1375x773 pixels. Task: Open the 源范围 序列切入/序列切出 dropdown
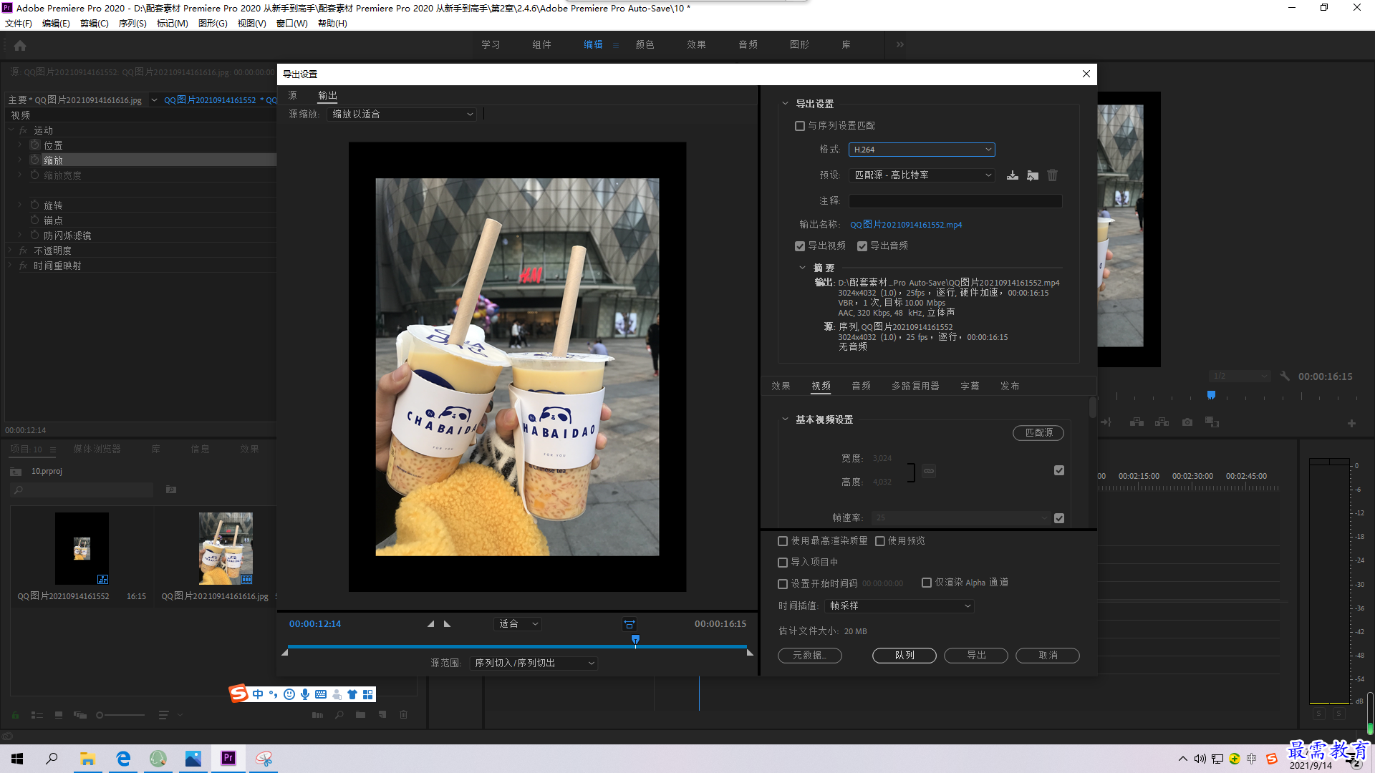(534, 663)
